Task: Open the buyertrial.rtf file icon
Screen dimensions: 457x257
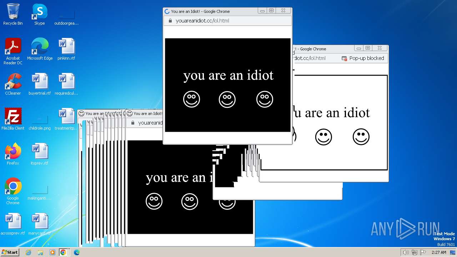Action: (x=40, y=84)
